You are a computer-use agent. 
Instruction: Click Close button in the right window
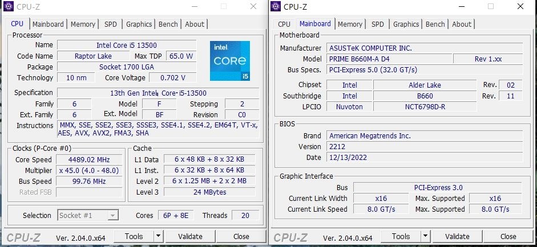(508, 236)
